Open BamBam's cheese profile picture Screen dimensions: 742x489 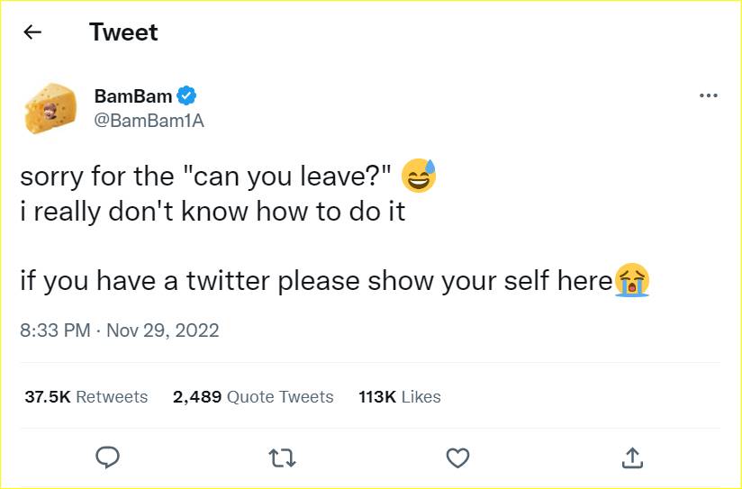pos(50,108)
